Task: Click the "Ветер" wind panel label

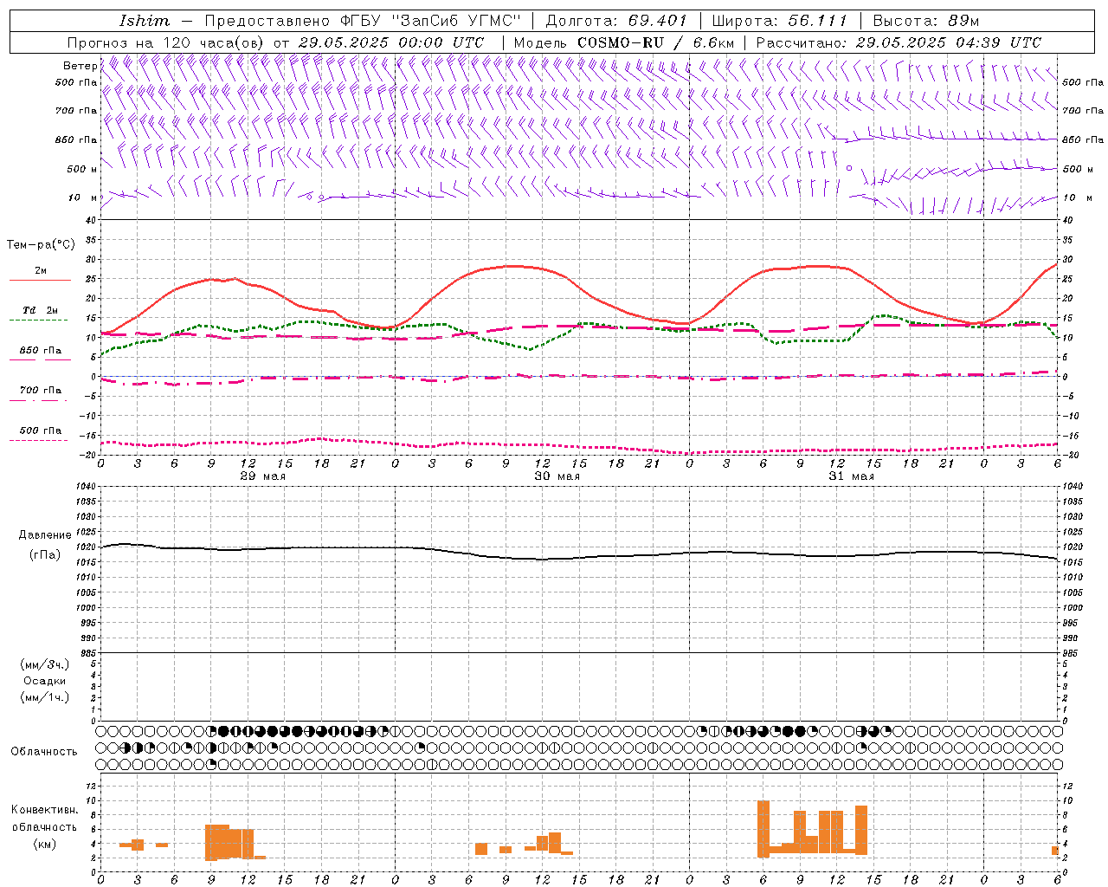Action: pos(80,66)
